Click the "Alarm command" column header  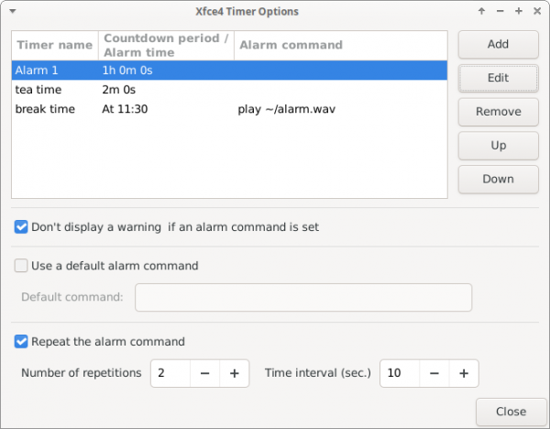341,45
